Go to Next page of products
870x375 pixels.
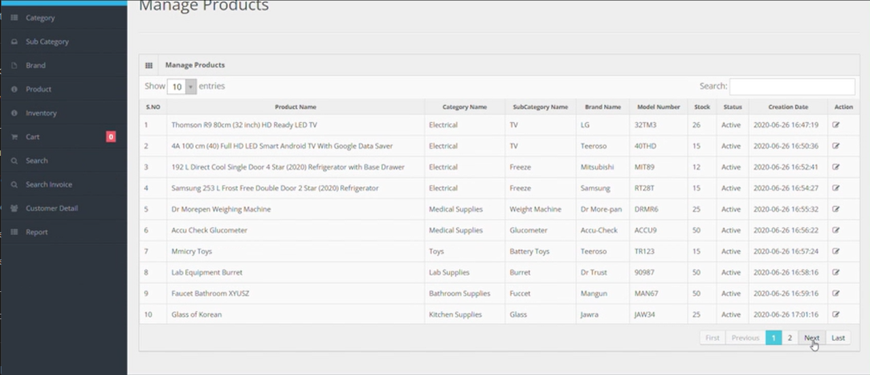point(812,338)
